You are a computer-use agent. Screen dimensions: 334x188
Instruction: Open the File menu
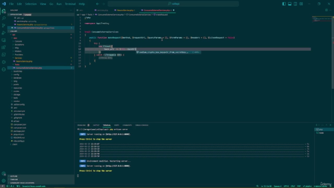tap(11, 4)
